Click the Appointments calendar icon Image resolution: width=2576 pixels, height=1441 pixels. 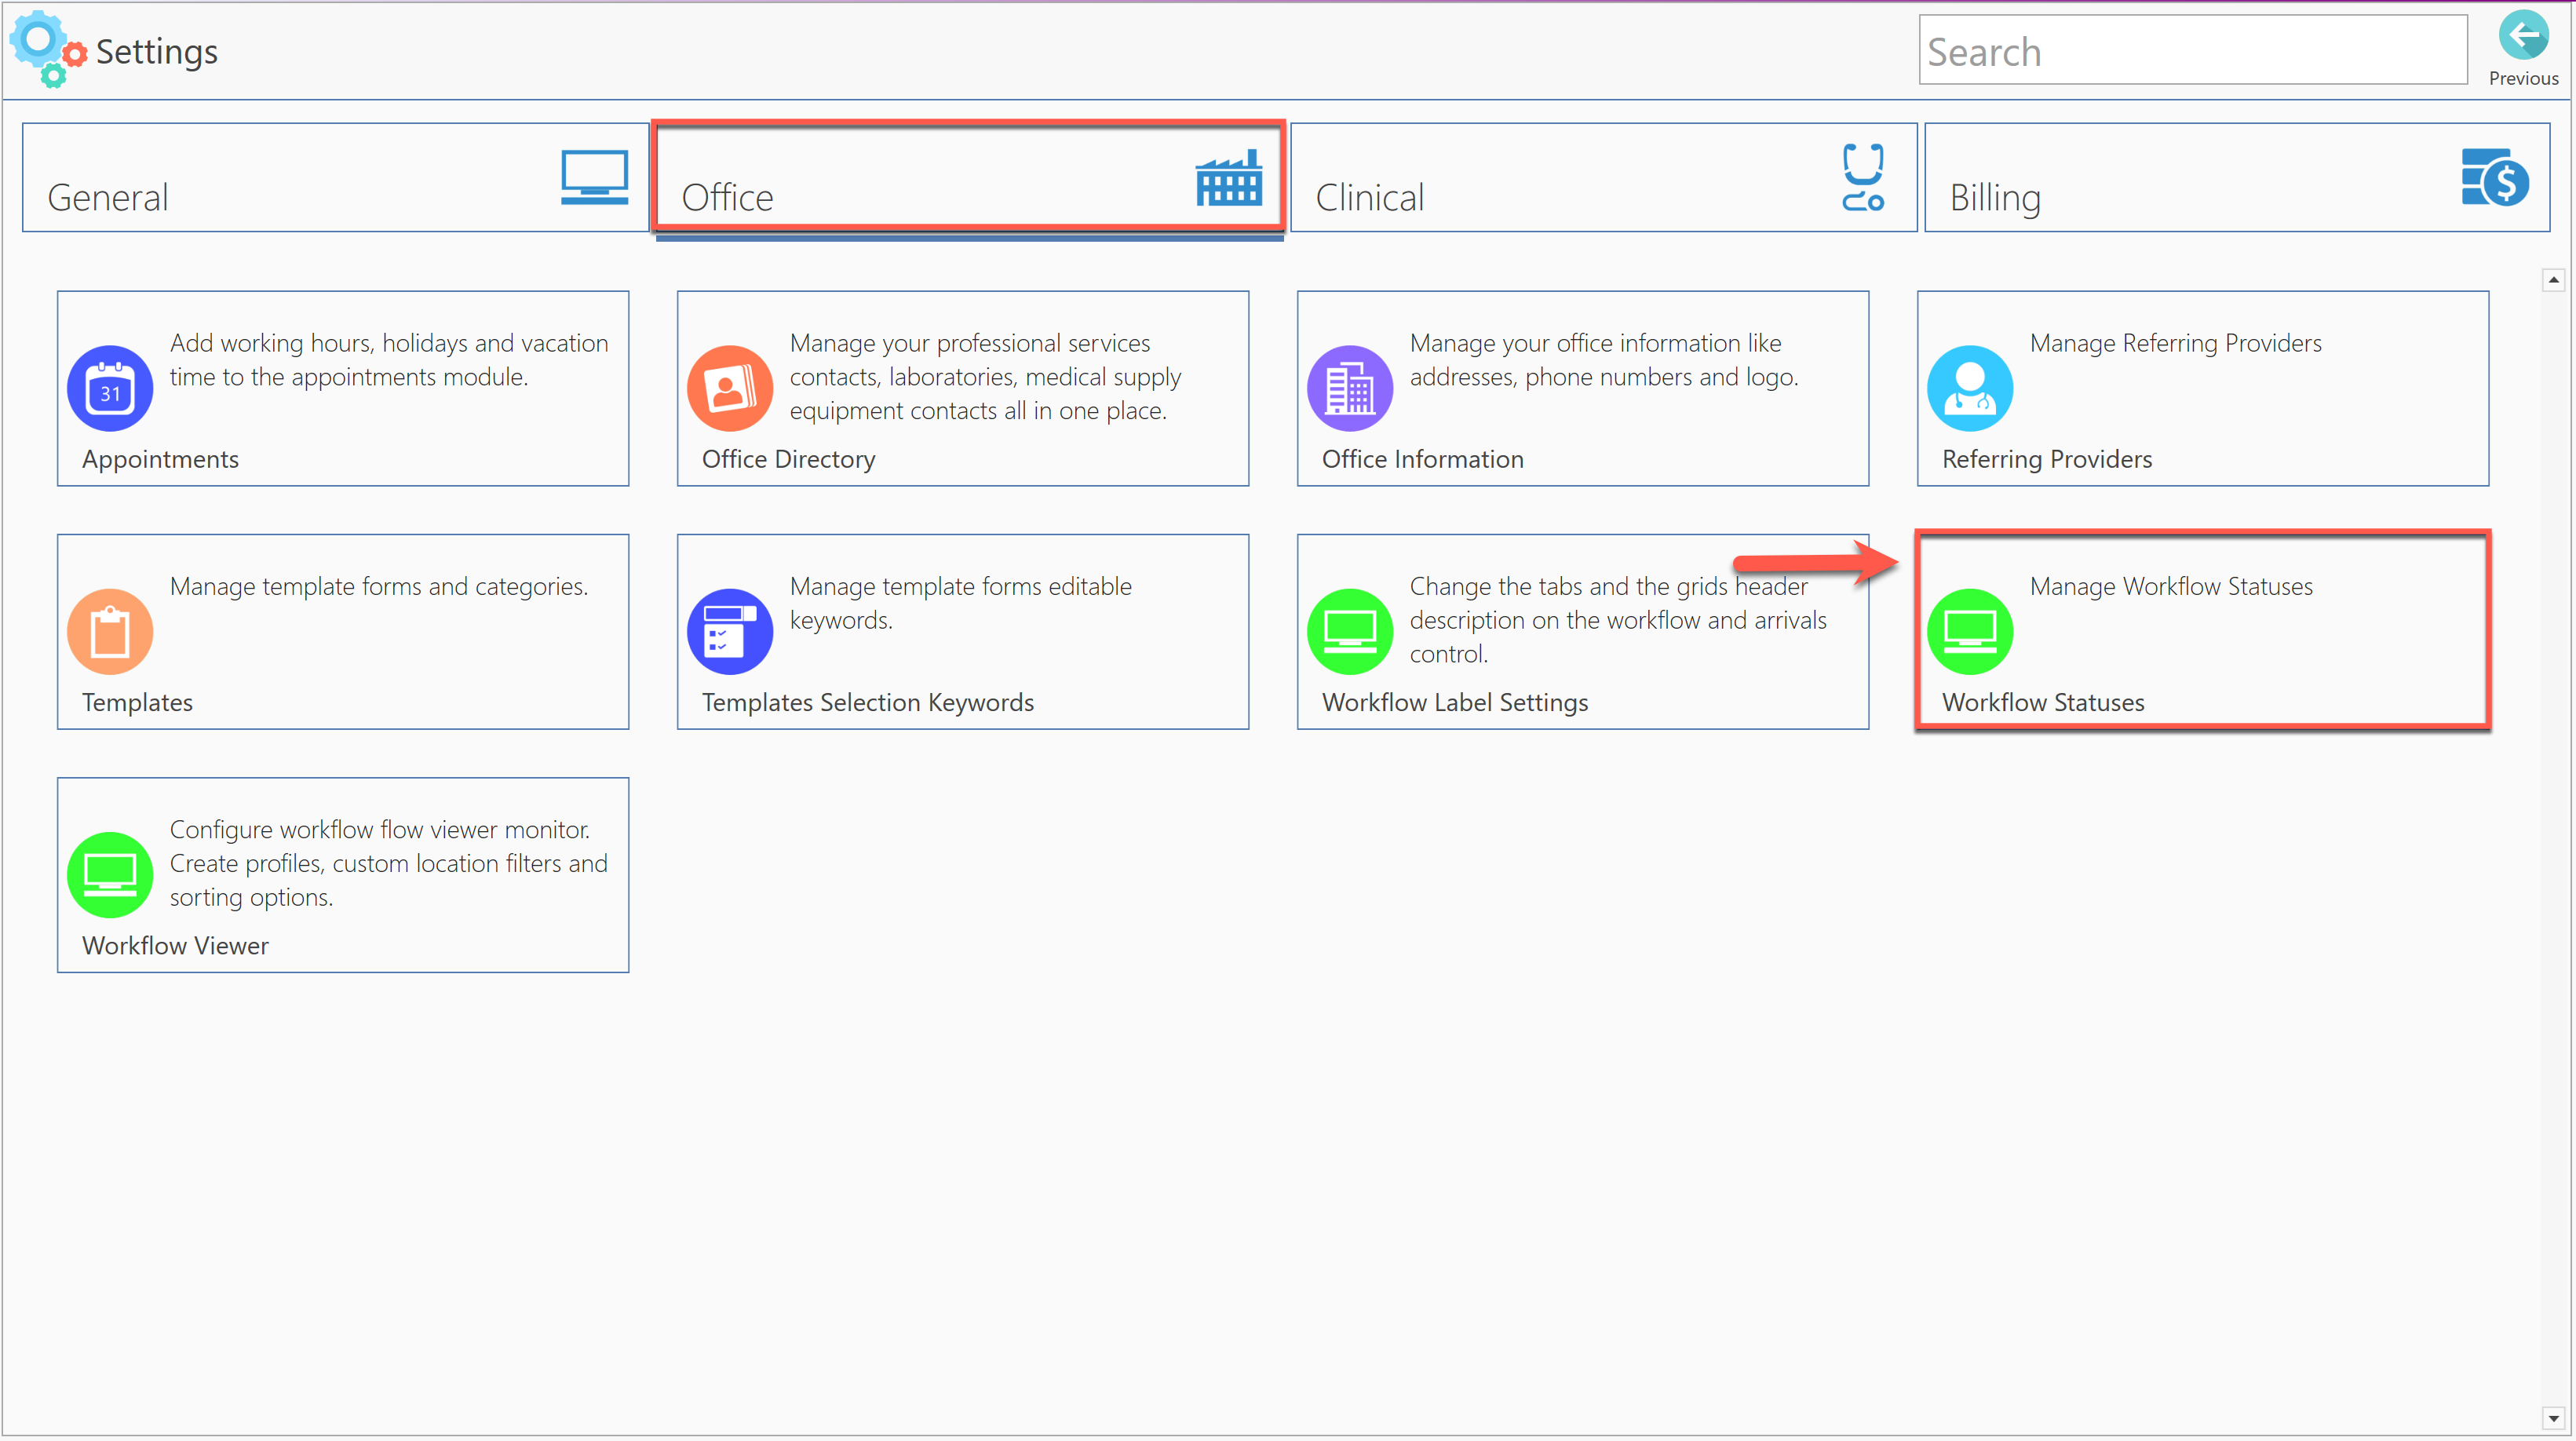[110, 388]
